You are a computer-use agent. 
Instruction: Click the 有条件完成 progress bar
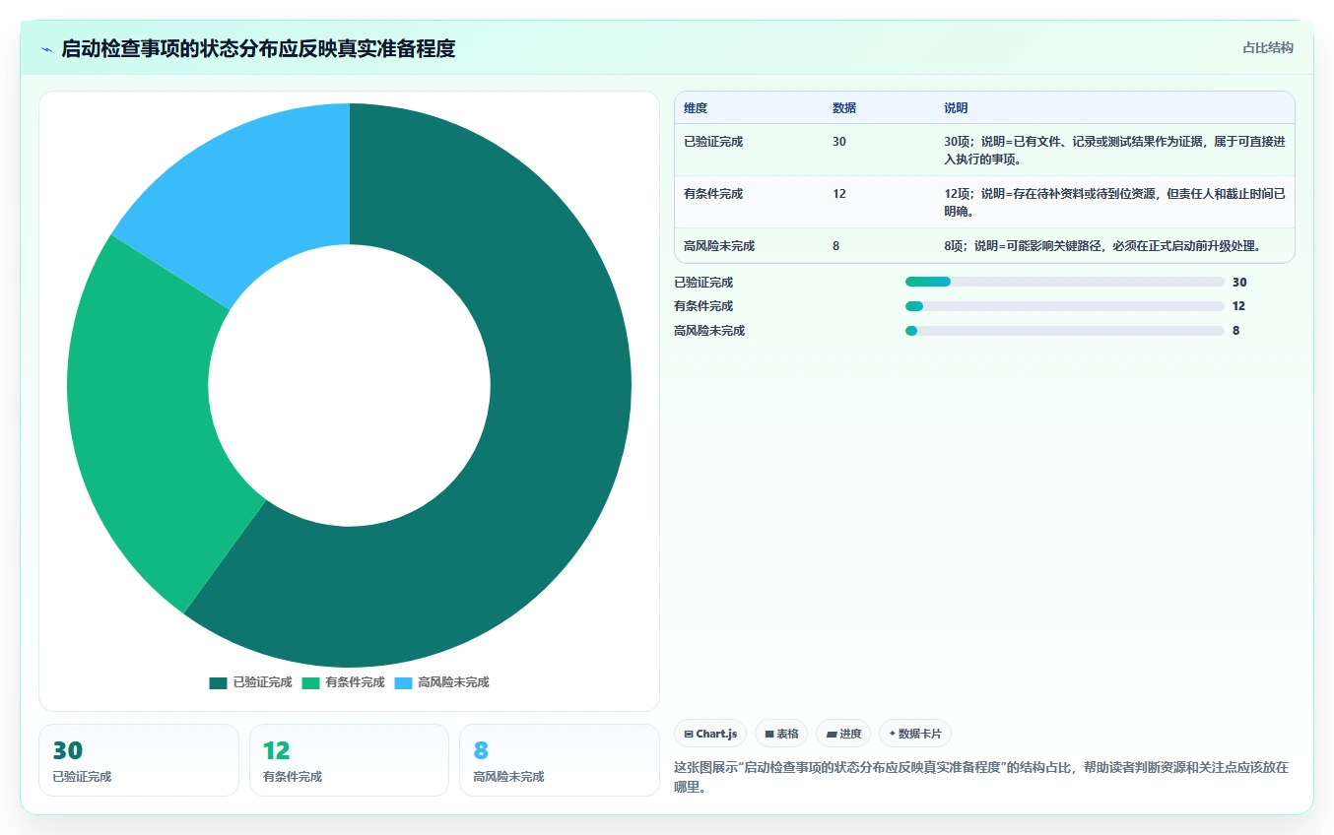point(1065,306)
